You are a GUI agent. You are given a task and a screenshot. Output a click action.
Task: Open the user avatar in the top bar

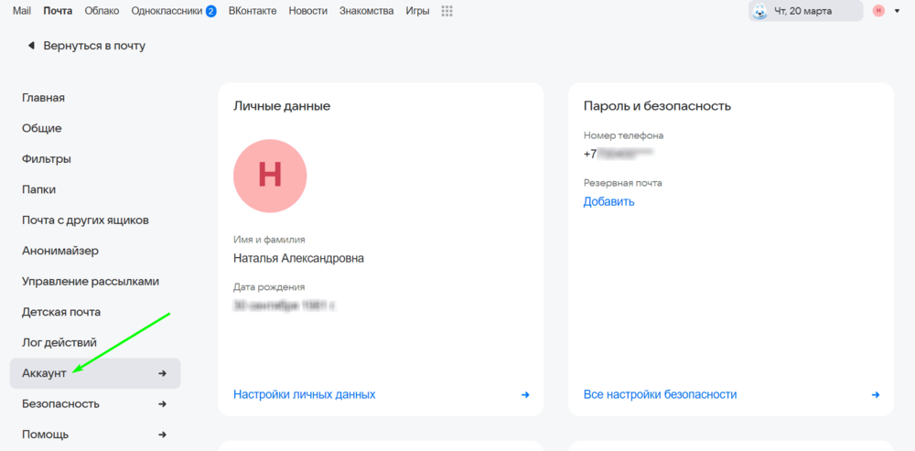point(878,10)
